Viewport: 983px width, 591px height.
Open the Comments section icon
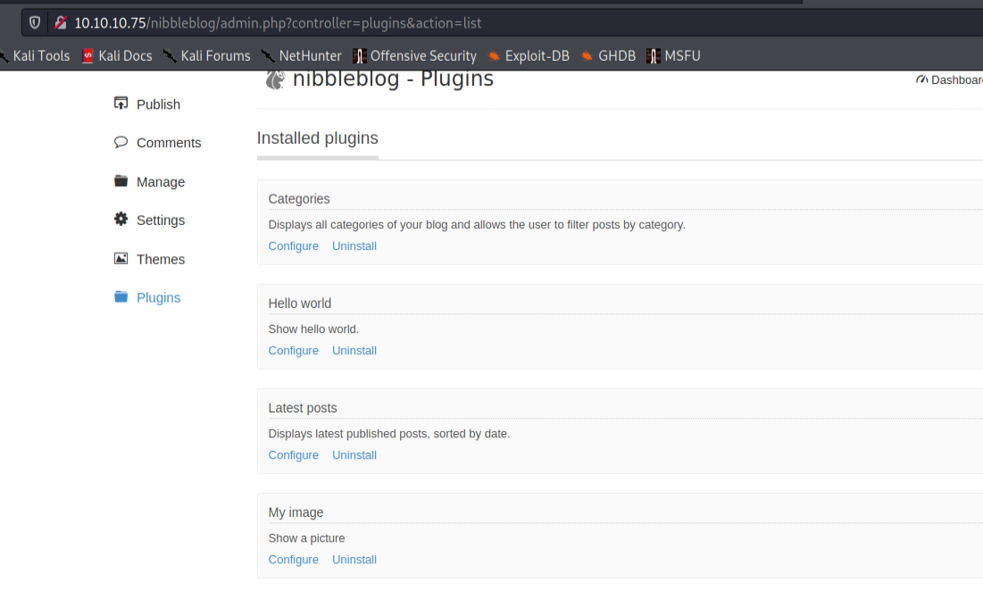coord(121,141)
